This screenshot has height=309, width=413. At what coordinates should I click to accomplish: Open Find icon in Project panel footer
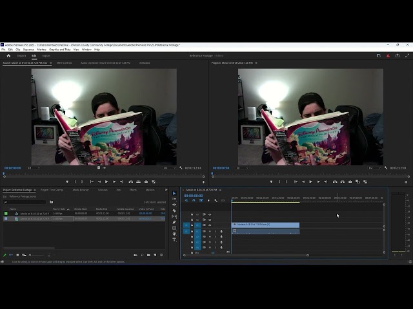[142, 255]
